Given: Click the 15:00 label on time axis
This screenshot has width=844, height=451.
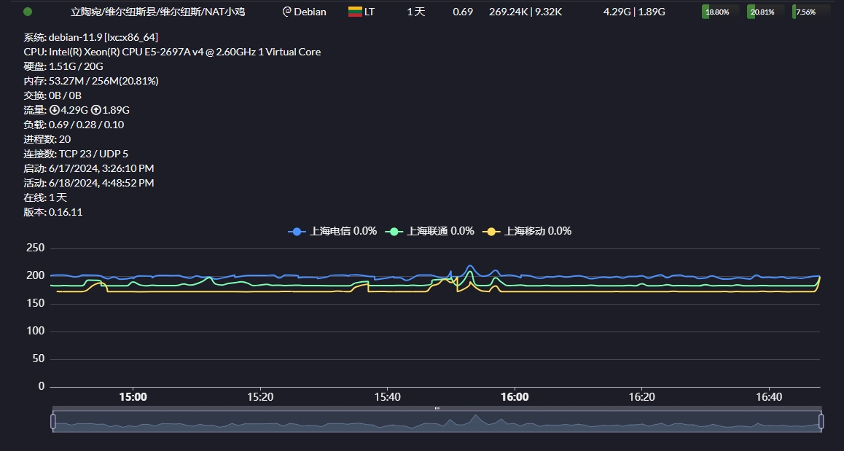Looking at the screenshot, I should [x=133, y=397].
